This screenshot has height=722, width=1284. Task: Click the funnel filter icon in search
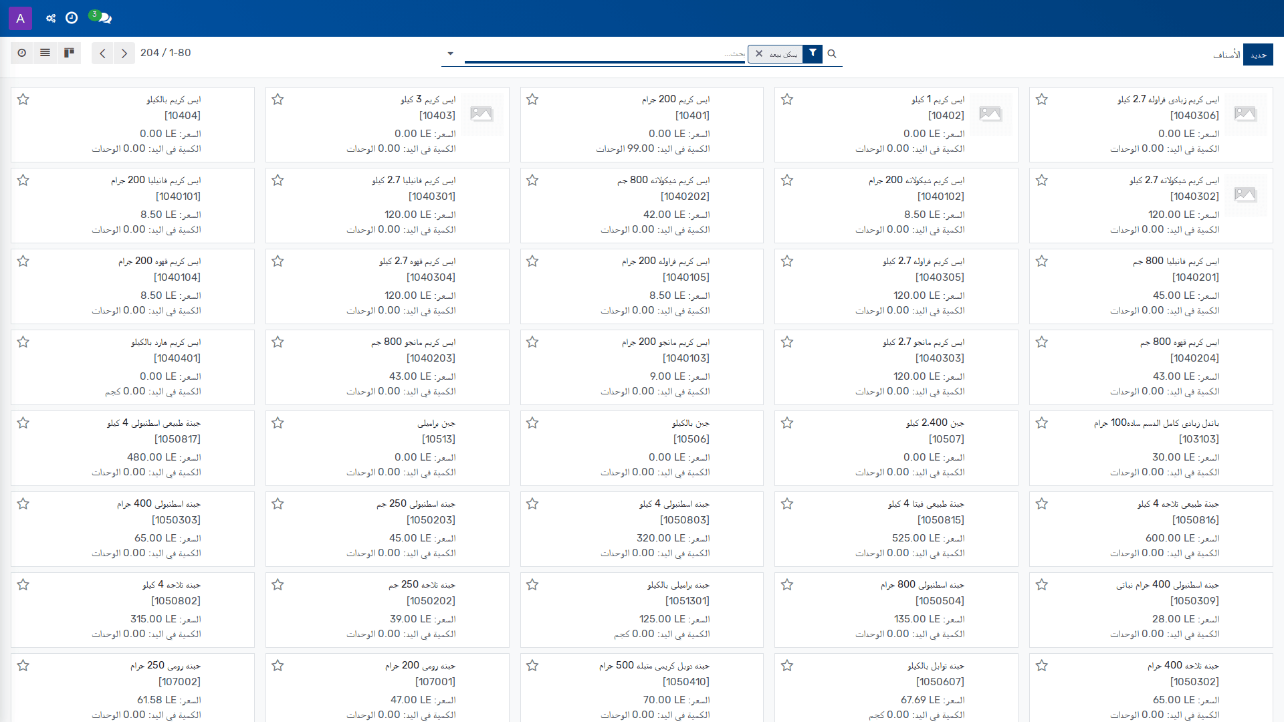coord(813,53)
